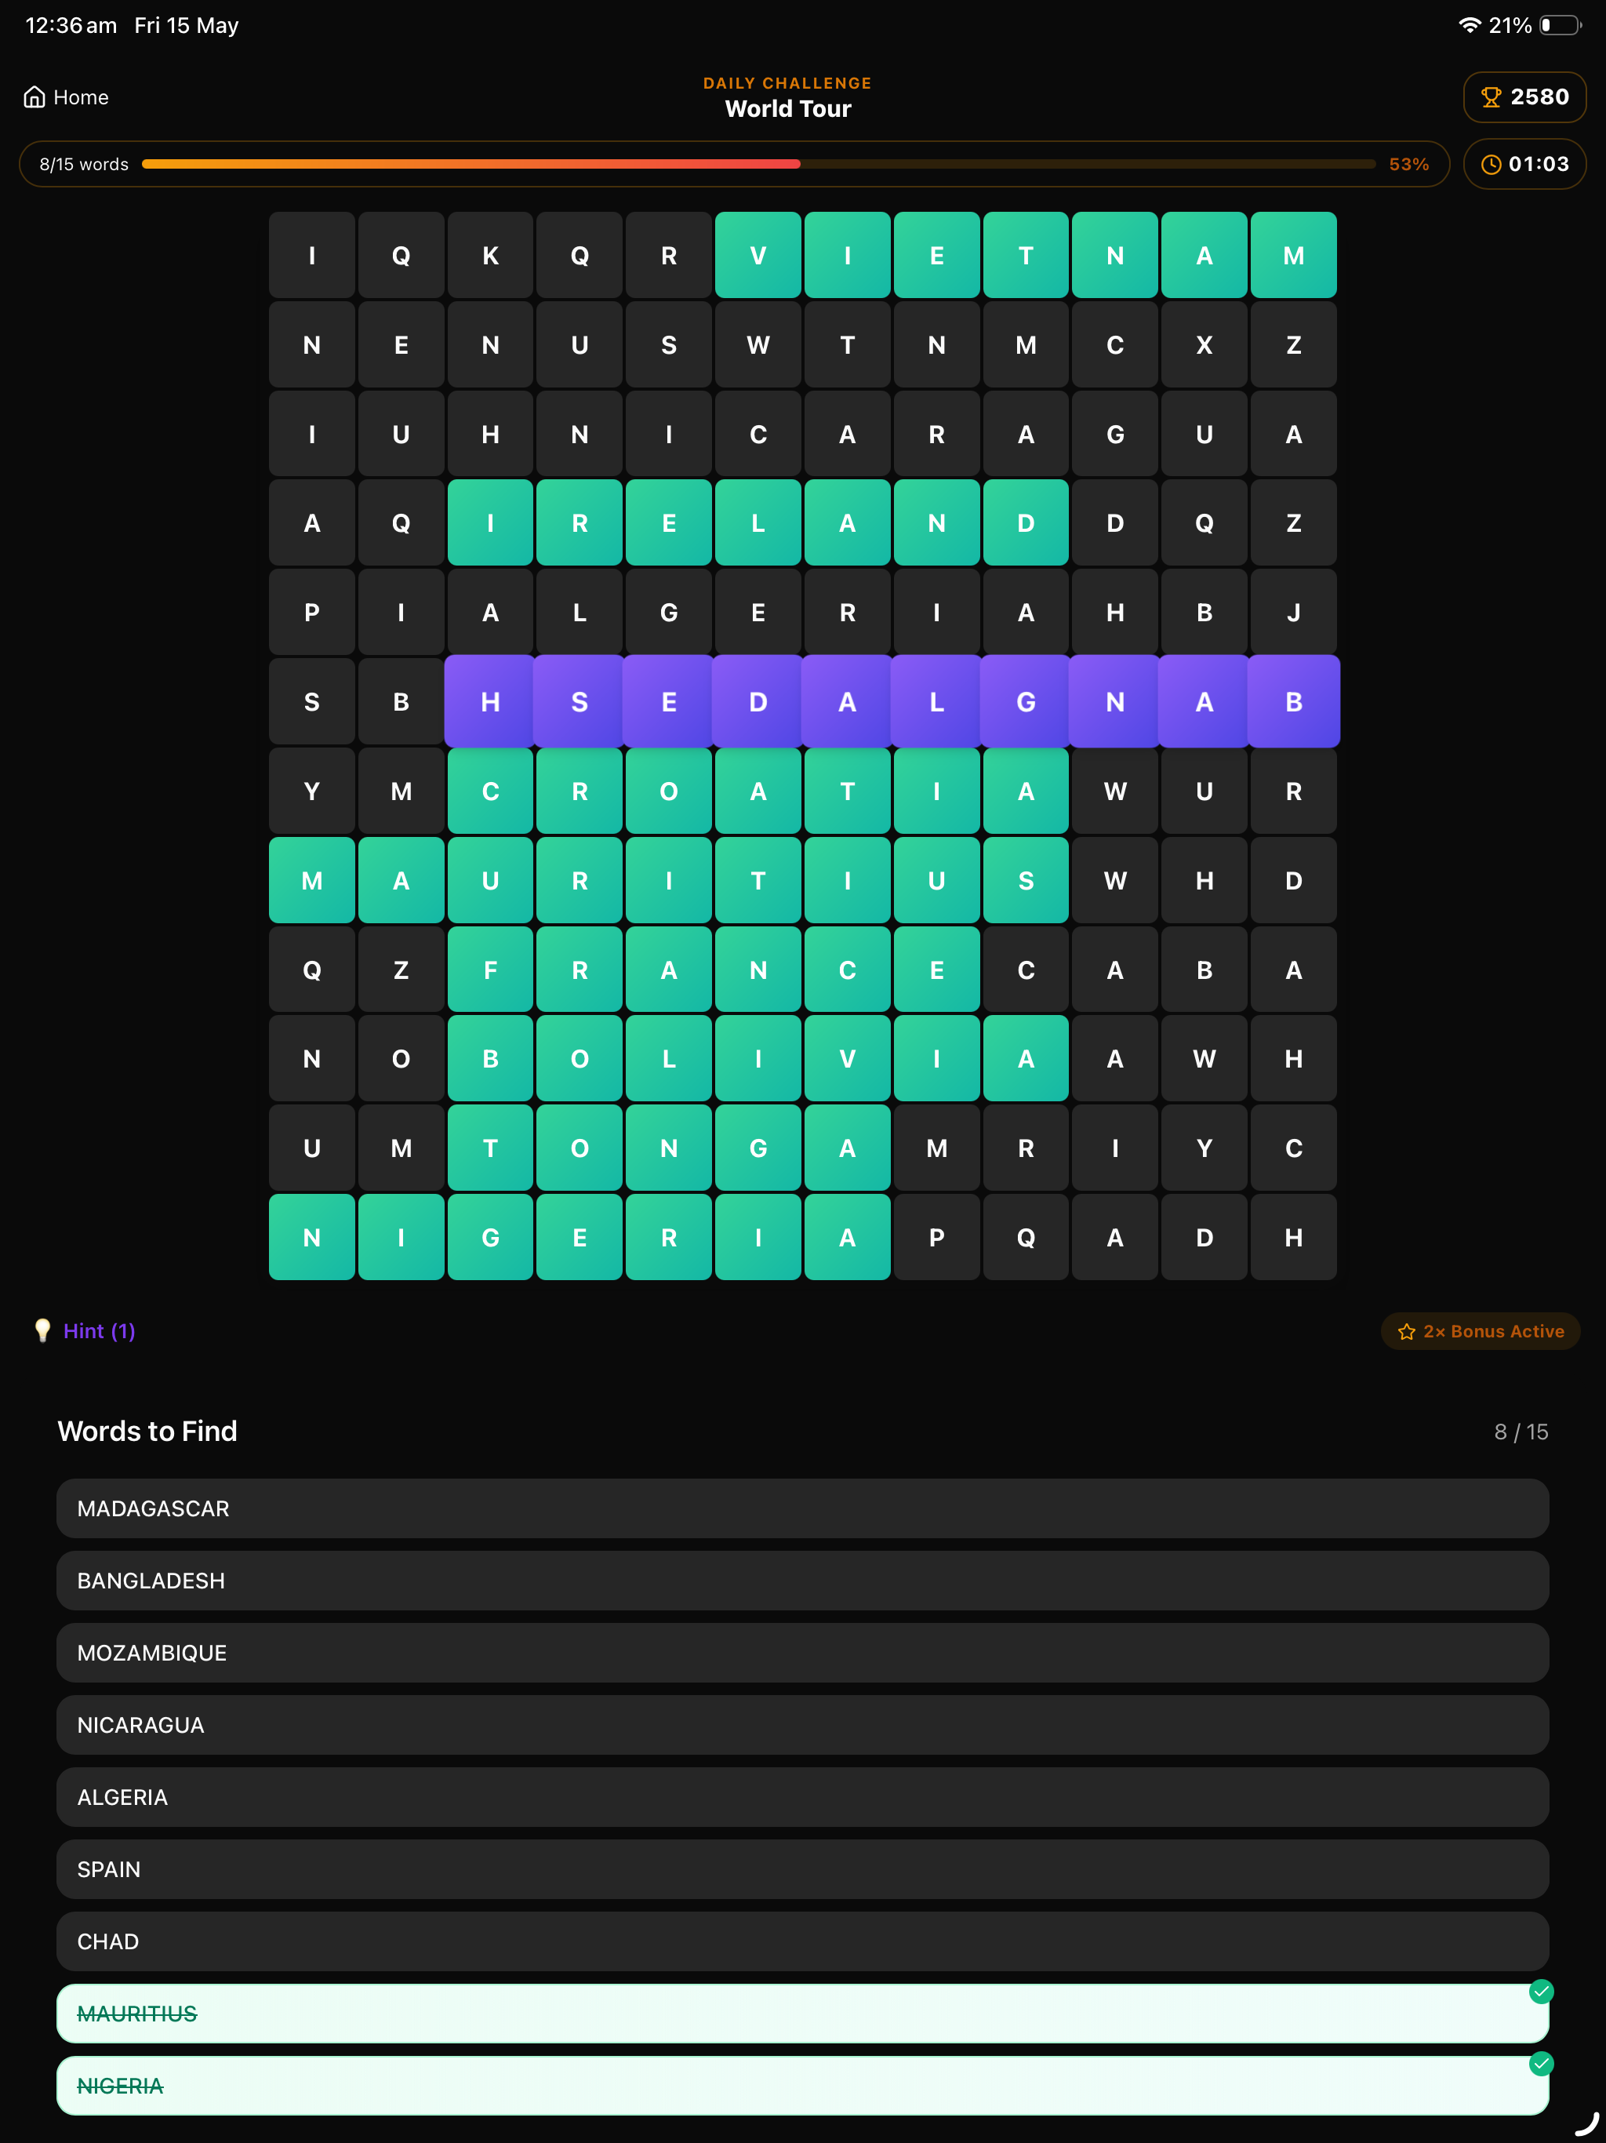Tap the 53% progress label

click(x=1408, y=164)
